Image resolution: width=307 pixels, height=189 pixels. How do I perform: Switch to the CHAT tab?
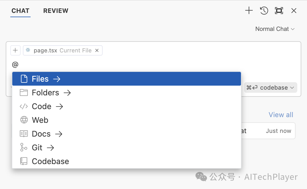point(20,11)
